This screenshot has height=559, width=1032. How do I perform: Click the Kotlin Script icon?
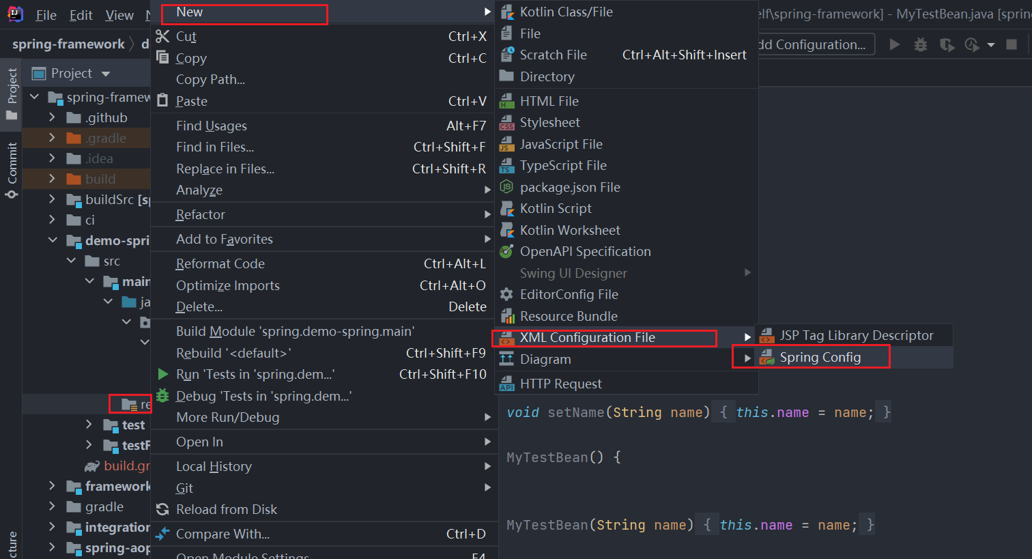[x=507, y=209]
